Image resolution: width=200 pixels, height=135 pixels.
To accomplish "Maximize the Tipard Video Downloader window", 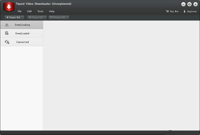I will tap(189, 4).
